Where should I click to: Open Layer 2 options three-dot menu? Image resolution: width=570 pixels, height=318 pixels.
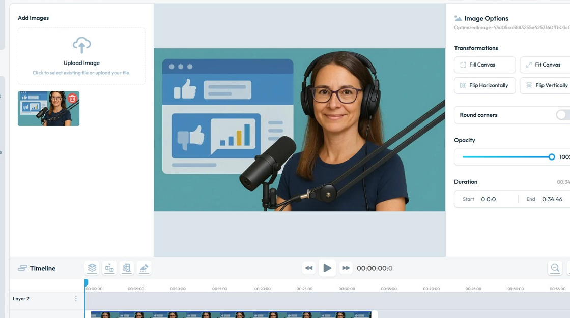tap(76, 298)
